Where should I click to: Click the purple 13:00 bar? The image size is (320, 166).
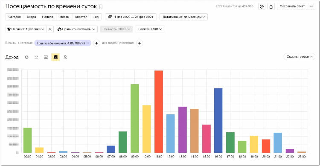[x=183, y=130]
